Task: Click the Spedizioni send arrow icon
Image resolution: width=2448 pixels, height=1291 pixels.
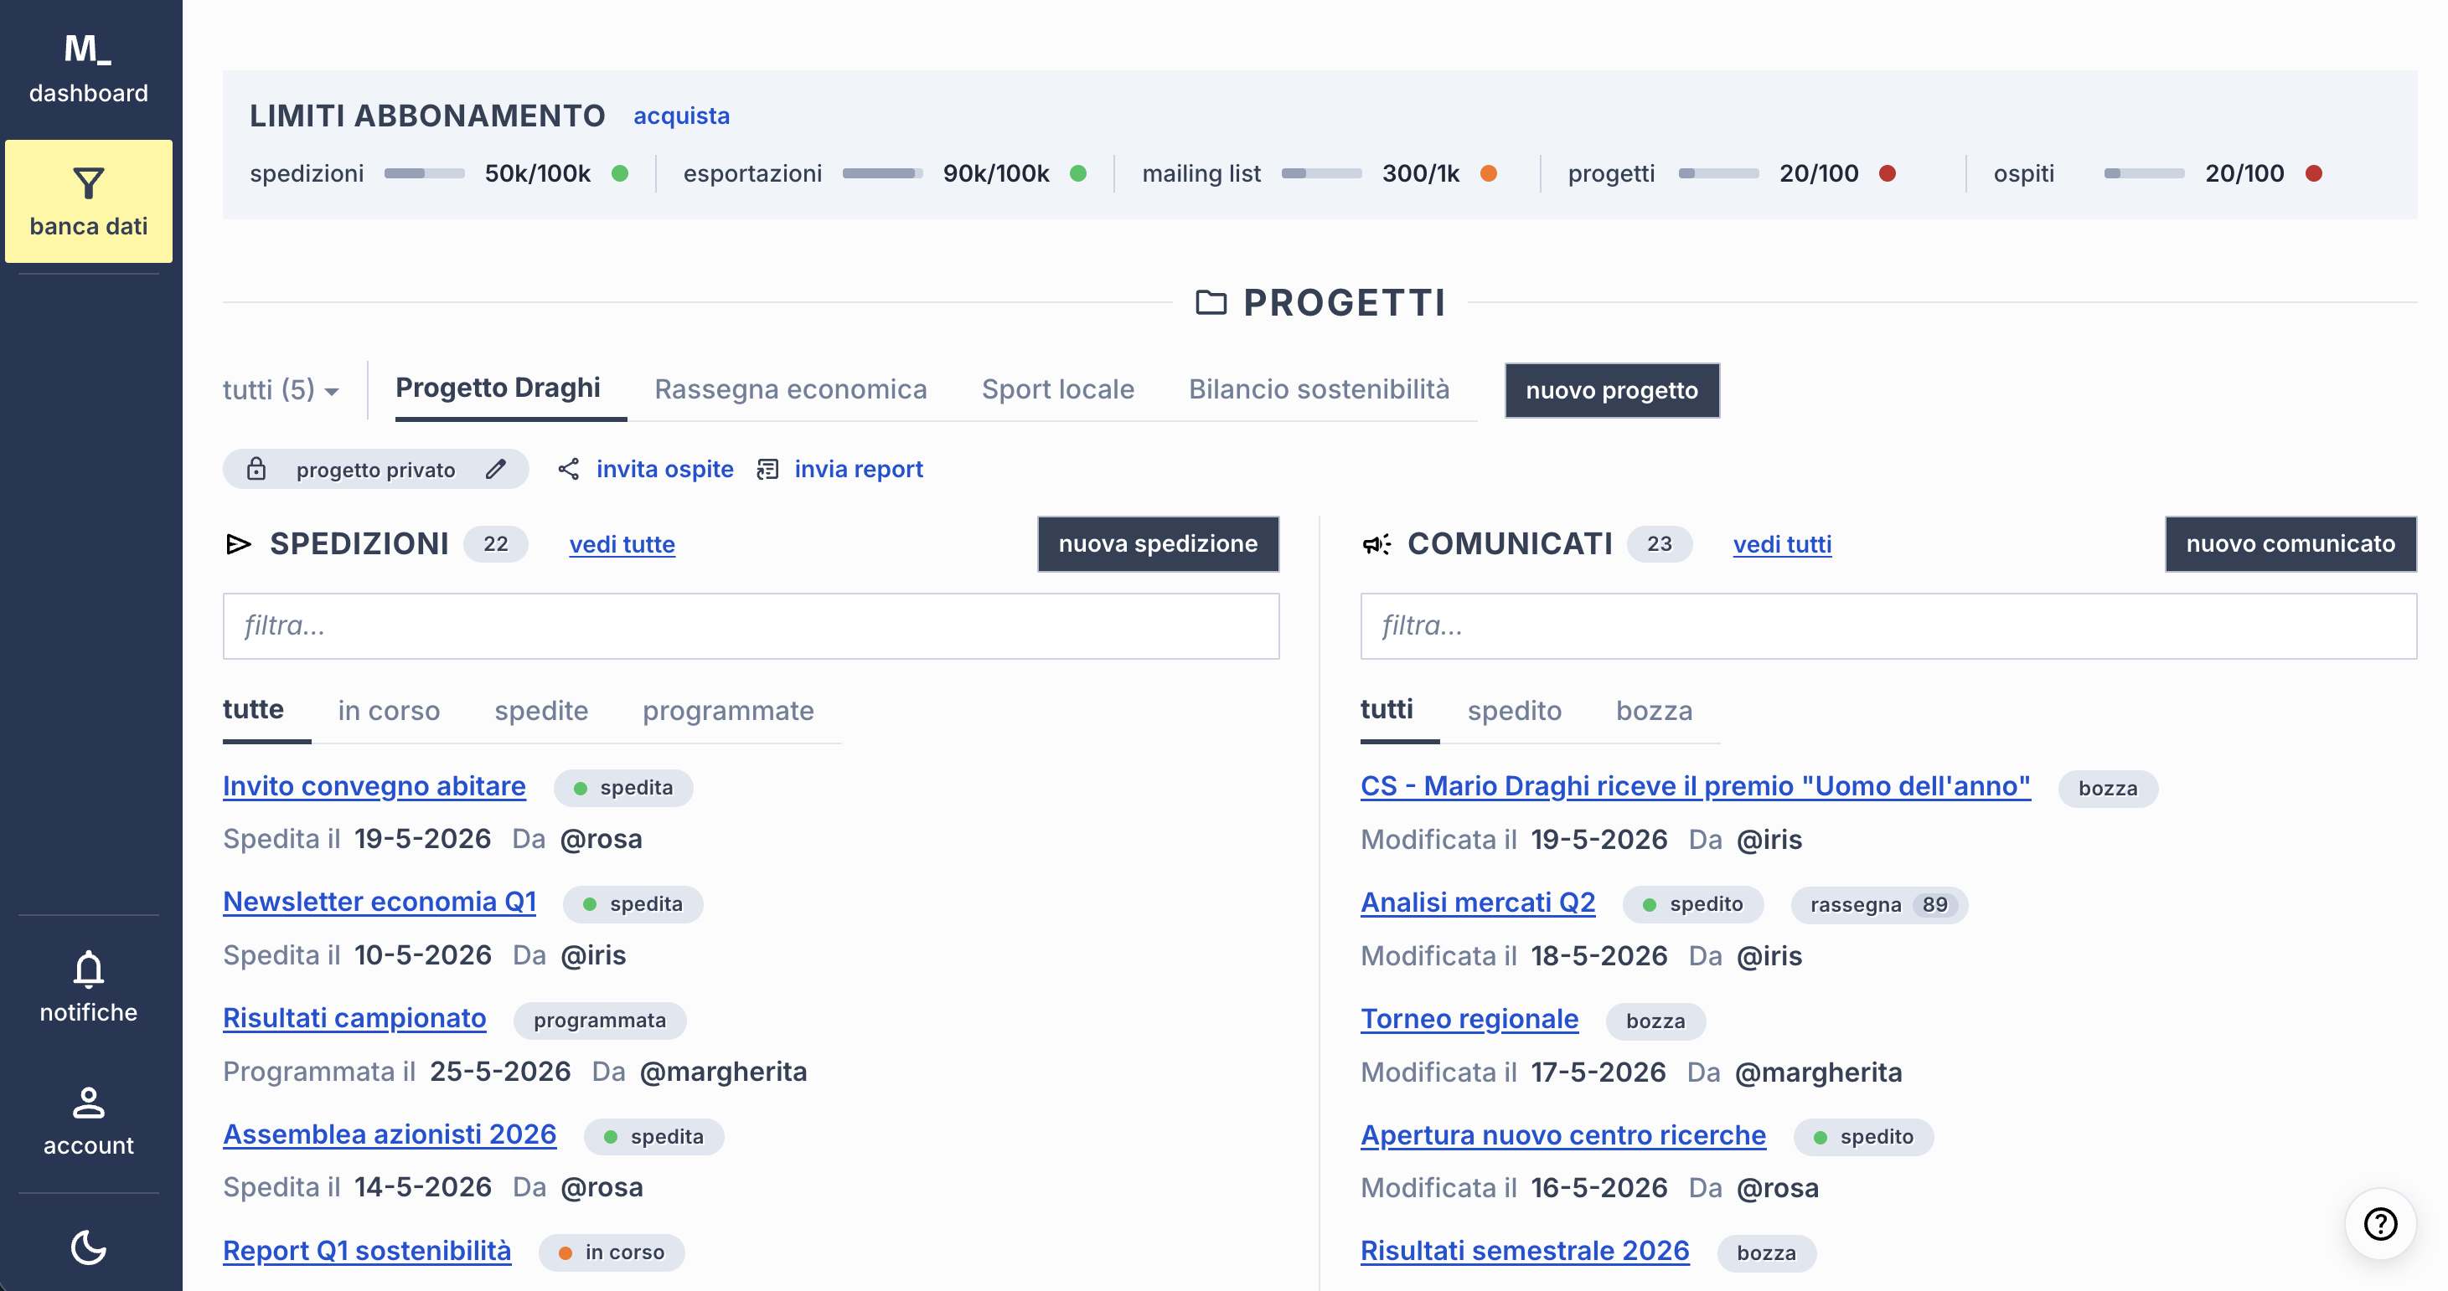Action: pos(239,543)
